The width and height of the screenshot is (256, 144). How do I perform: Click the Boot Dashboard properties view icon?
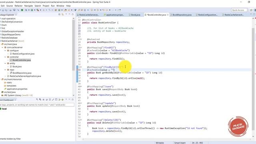[56, 100]
